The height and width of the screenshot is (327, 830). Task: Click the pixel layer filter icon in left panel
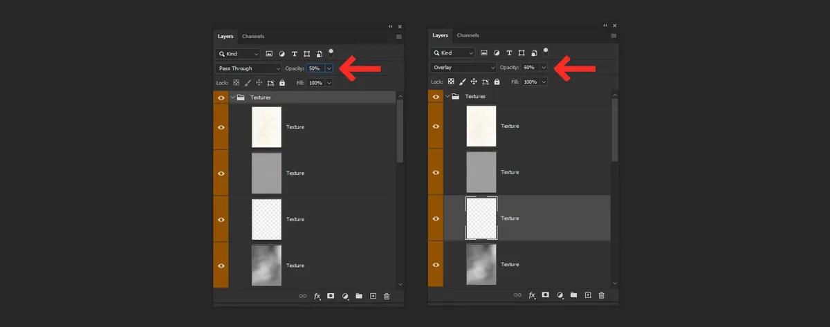click(x=270, y=53)
